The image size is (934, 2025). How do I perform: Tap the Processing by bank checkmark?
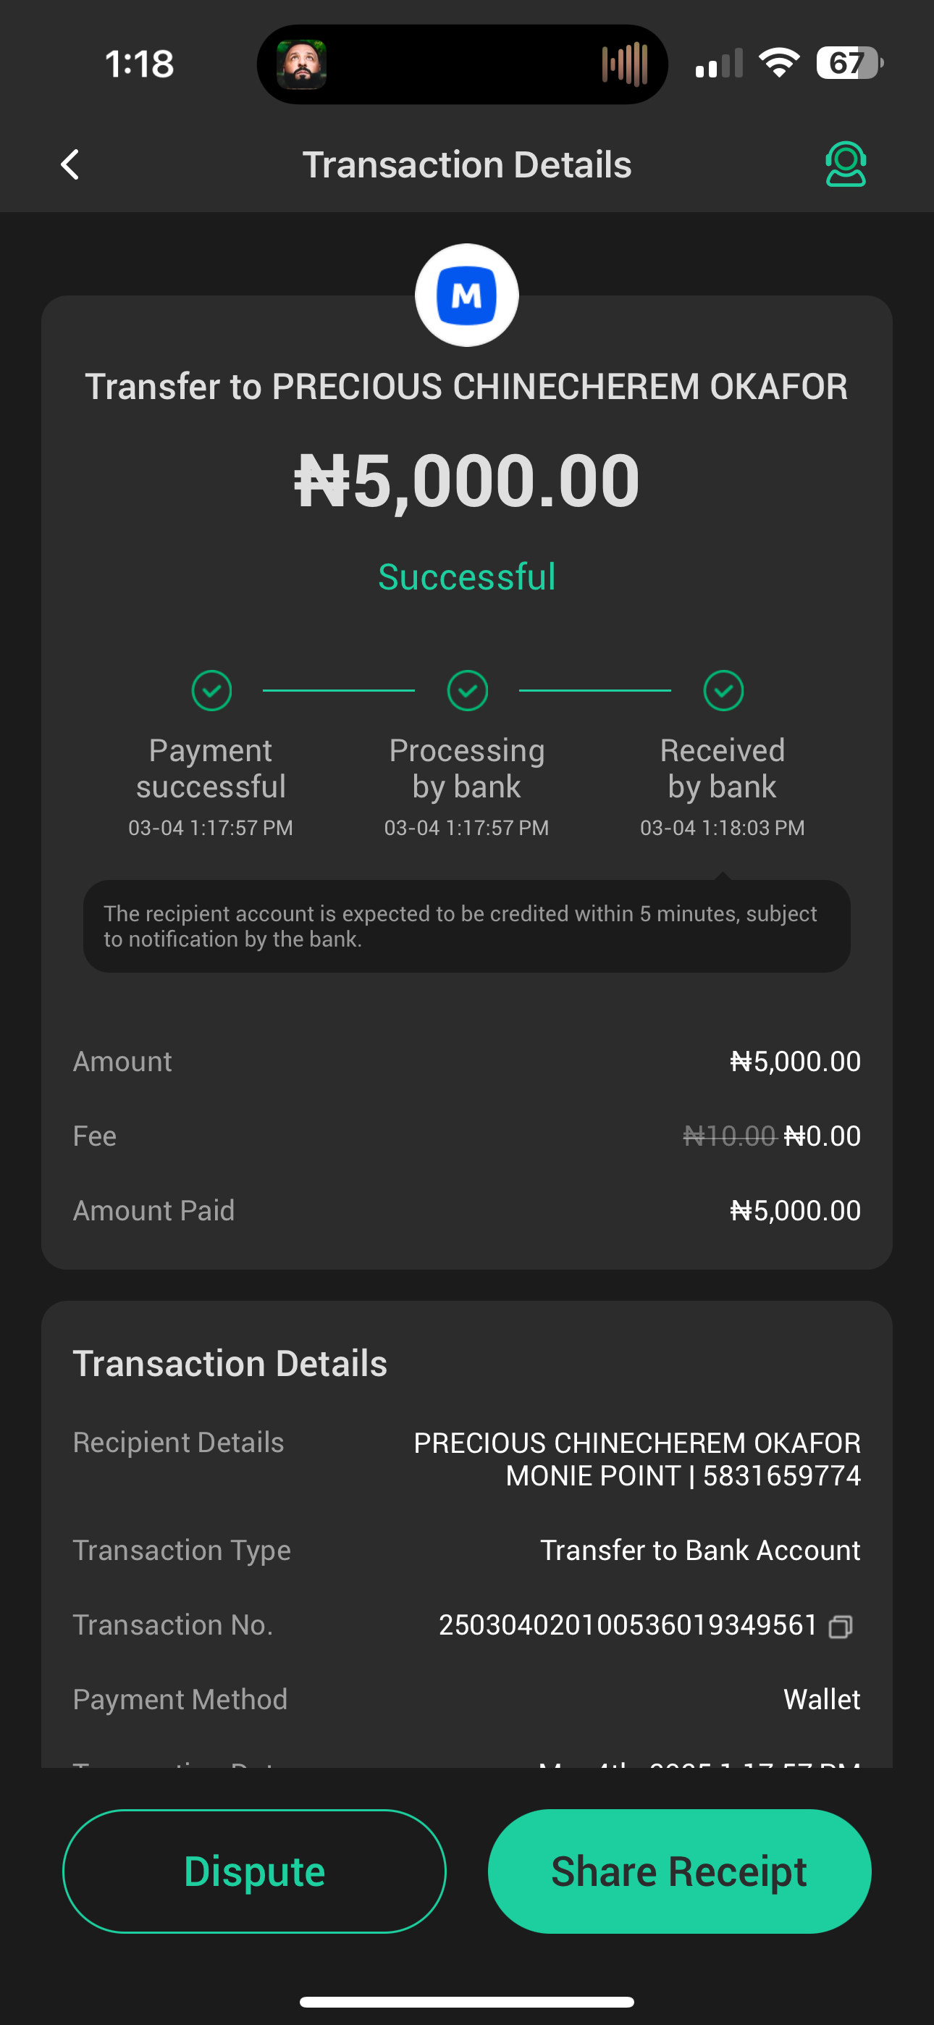467,690
